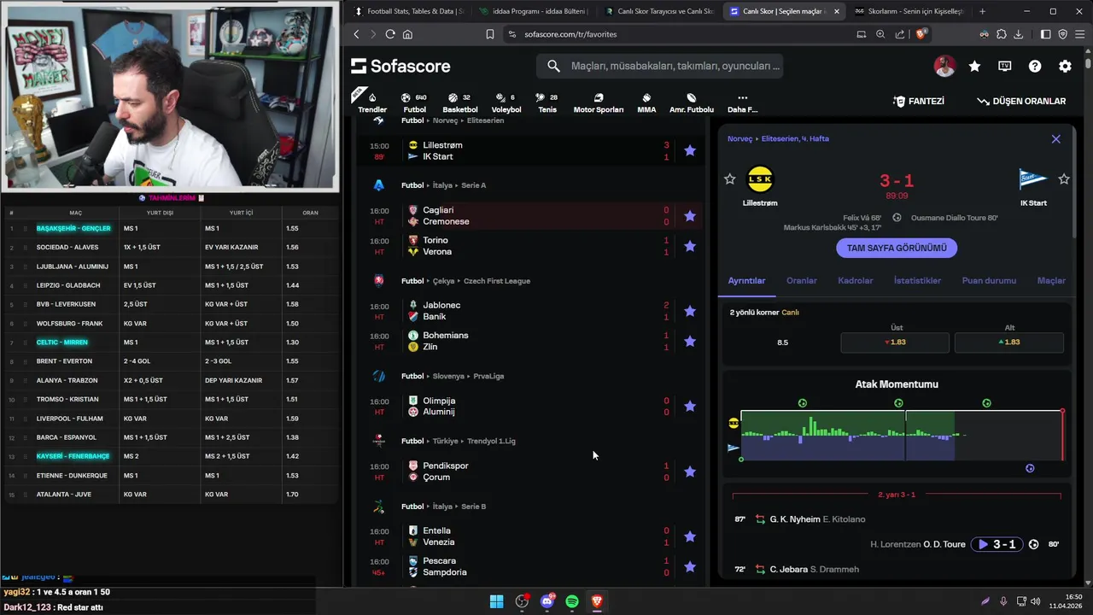Click the browser reload icon
The height and width of the screenshot is (615, 1093).
pyautogui.click(x=390, y=34)
